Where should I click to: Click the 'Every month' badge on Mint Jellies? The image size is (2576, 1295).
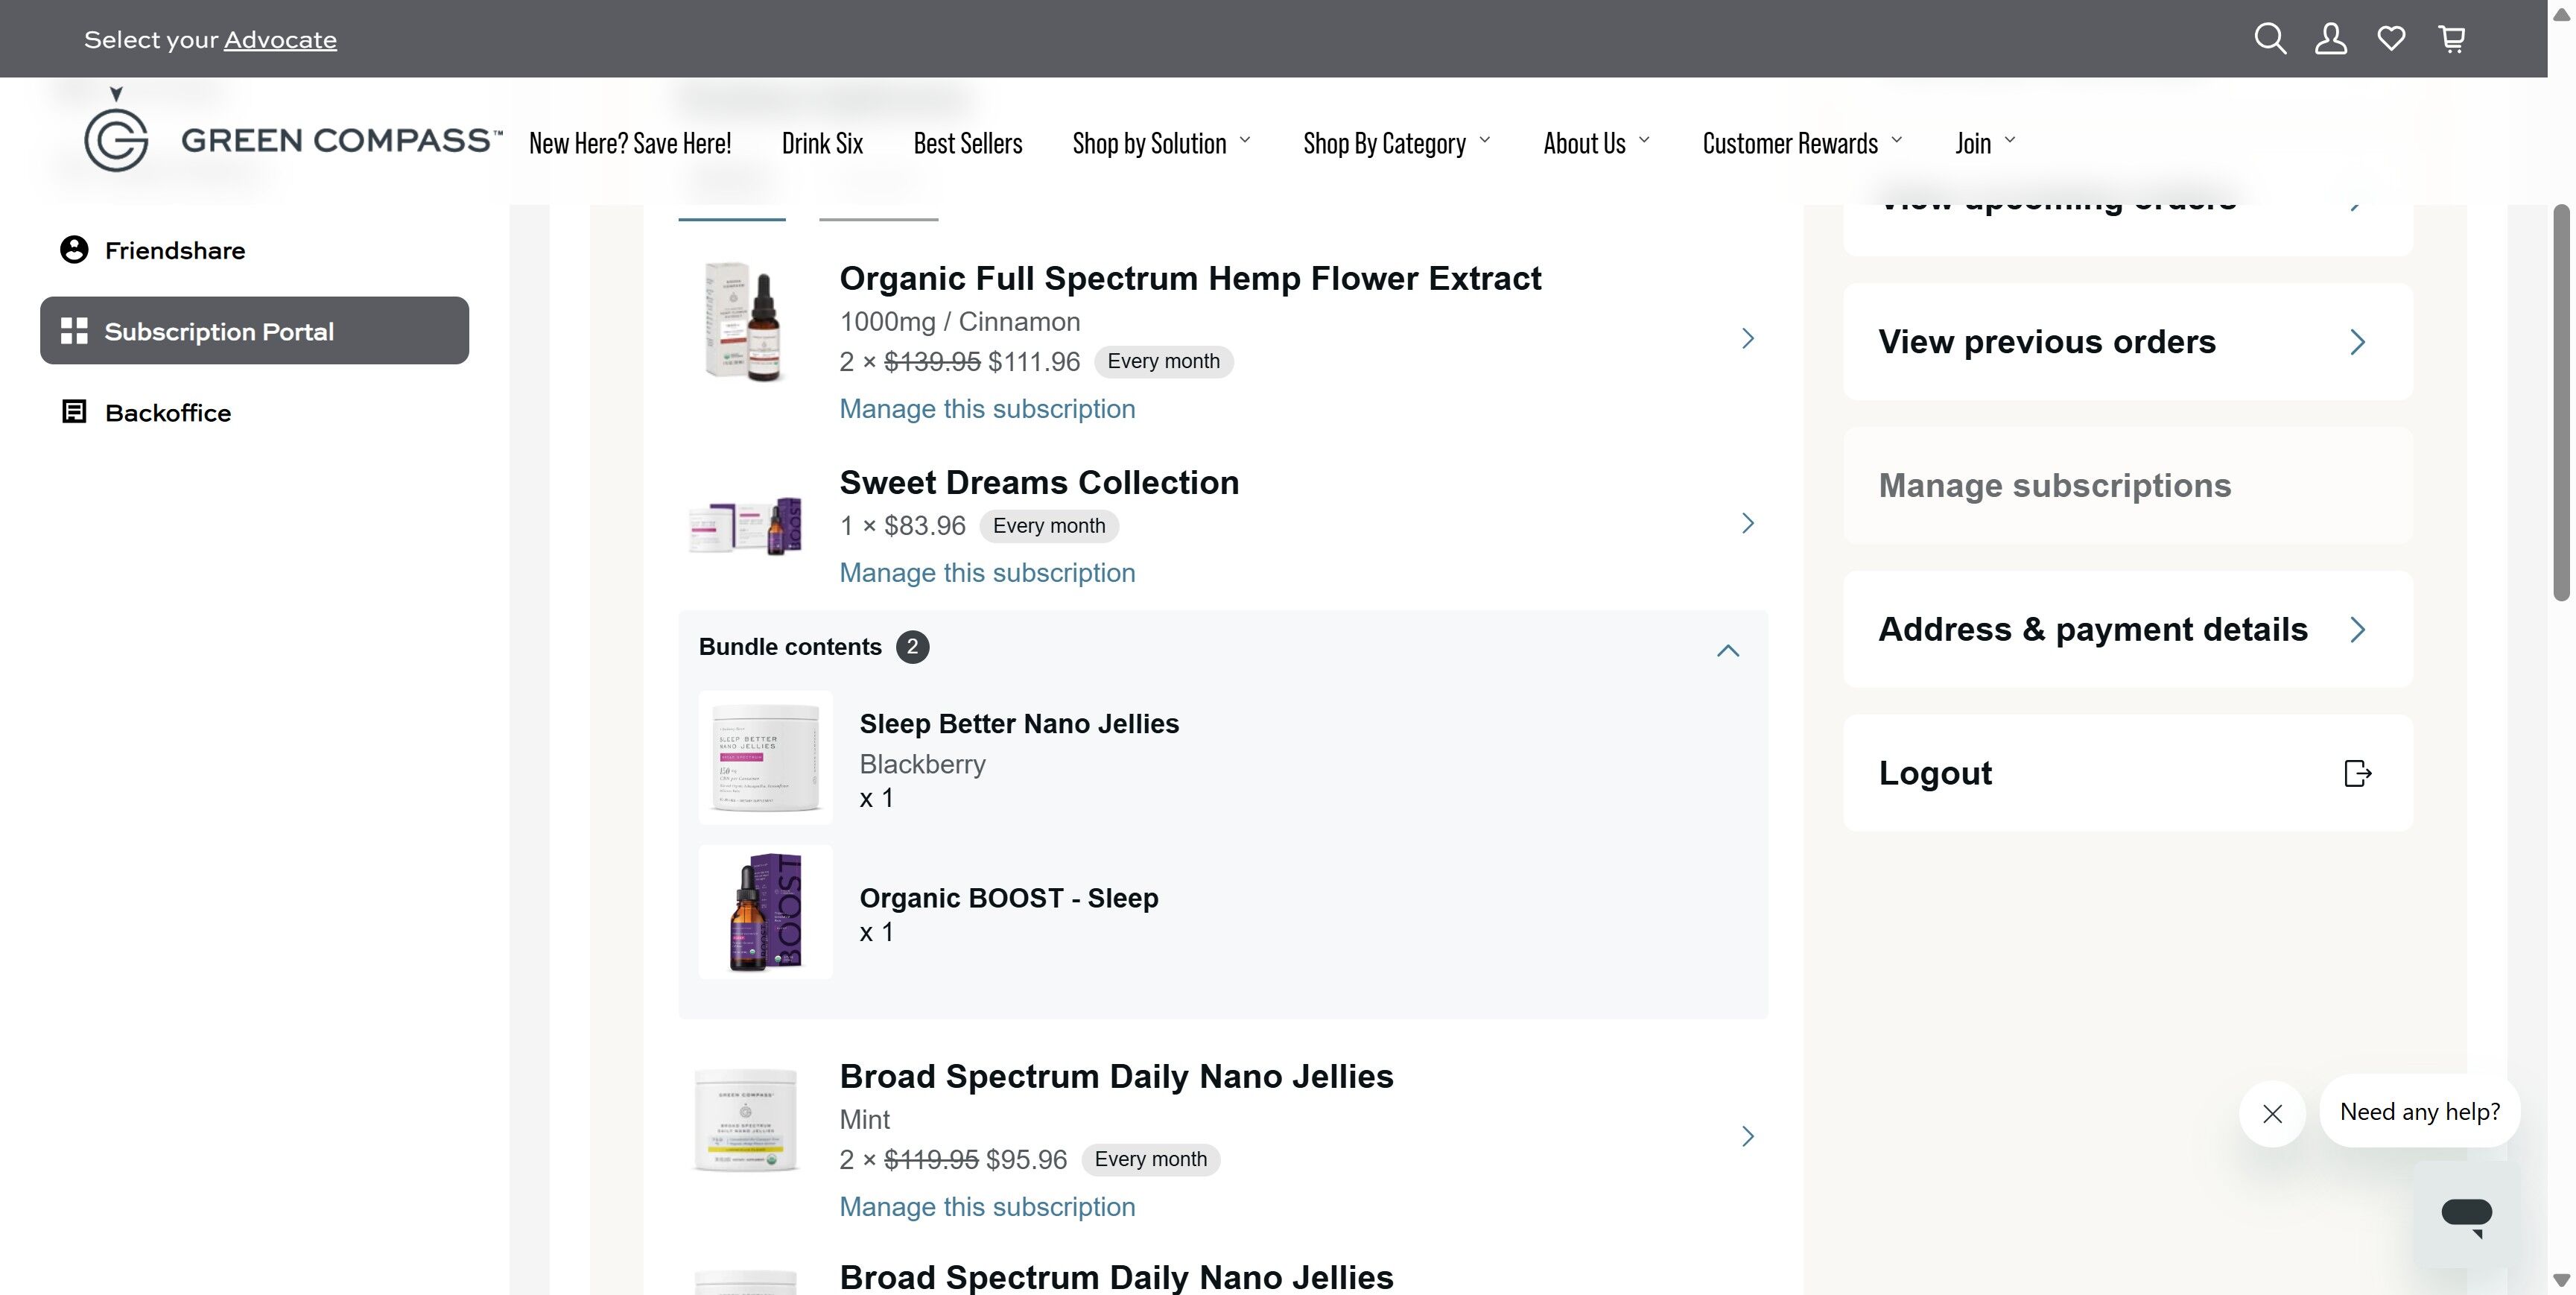pos(1151,1159)
